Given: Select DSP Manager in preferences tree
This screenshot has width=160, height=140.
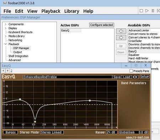Looking at the screenshot, I should click(x=21, y=48).
